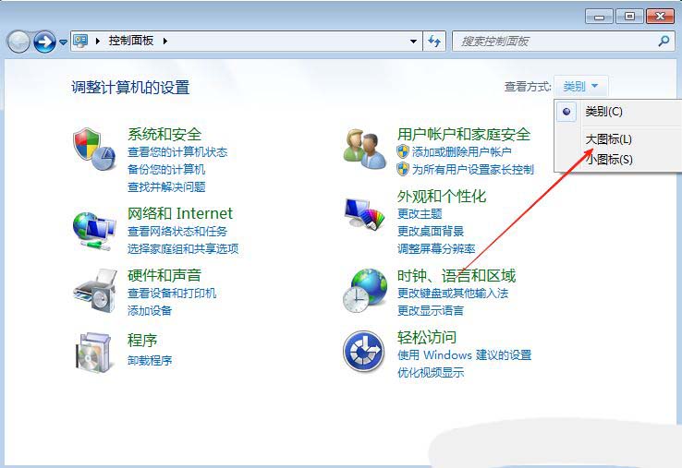The height and width of the screenshot is (468, 682).
Task: Choose 大图标(L) from the view menu
Action: (608, 139)
